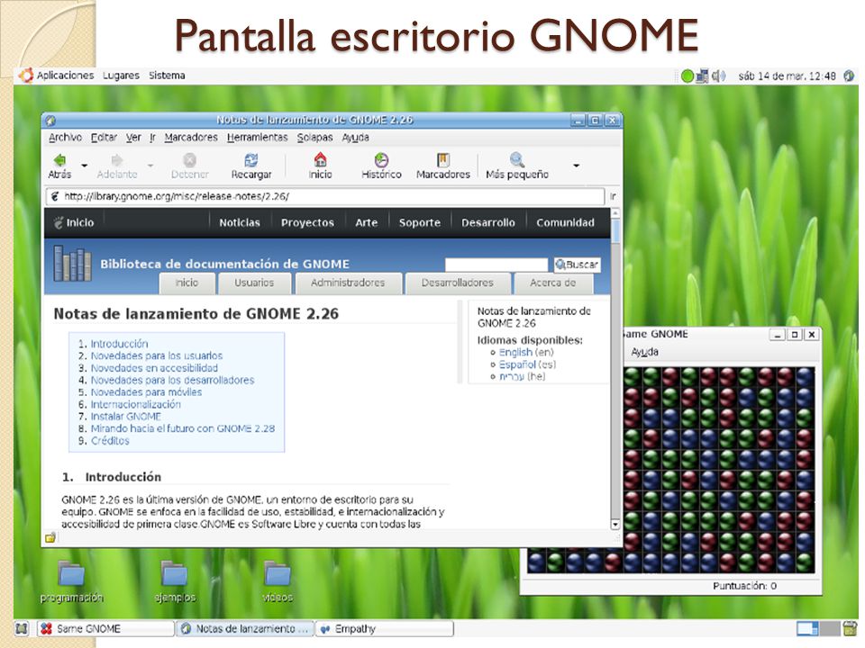Click the books library logo icon
Viewport: 865px width, 648px height.
point(72,264)
